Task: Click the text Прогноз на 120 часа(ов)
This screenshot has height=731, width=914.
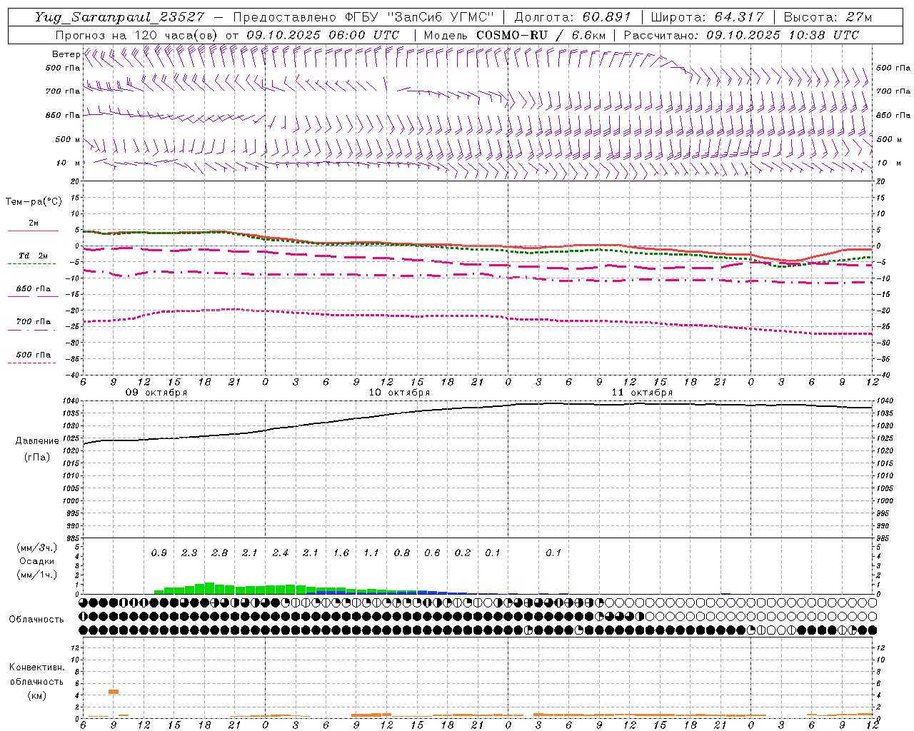Action: (x=138, y=35)
